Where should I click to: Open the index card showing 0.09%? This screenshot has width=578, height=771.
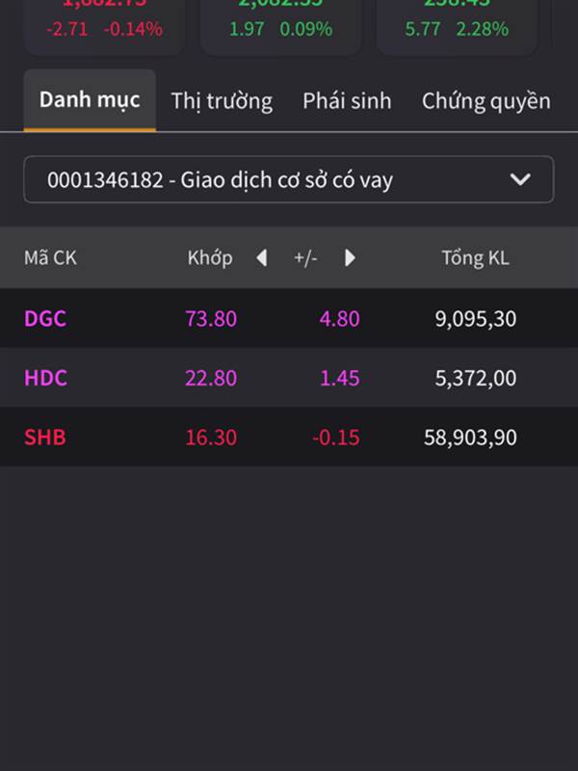click(280, 24)
